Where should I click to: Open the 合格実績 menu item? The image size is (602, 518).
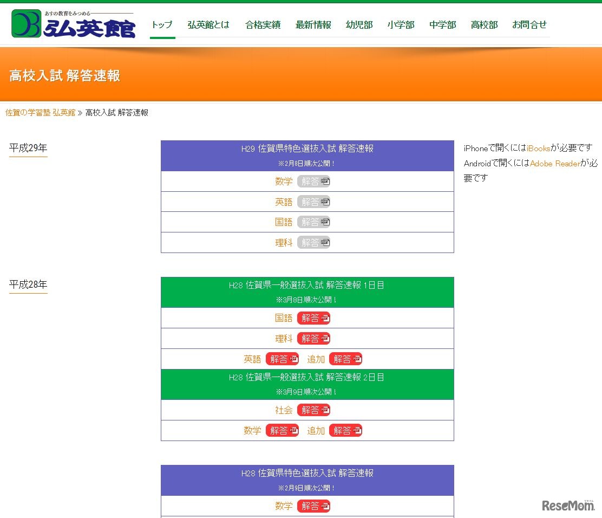pyautogui.click(x=262, y=24)
